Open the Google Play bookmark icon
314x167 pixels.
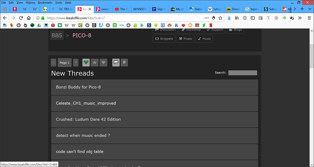coord(142,25)
